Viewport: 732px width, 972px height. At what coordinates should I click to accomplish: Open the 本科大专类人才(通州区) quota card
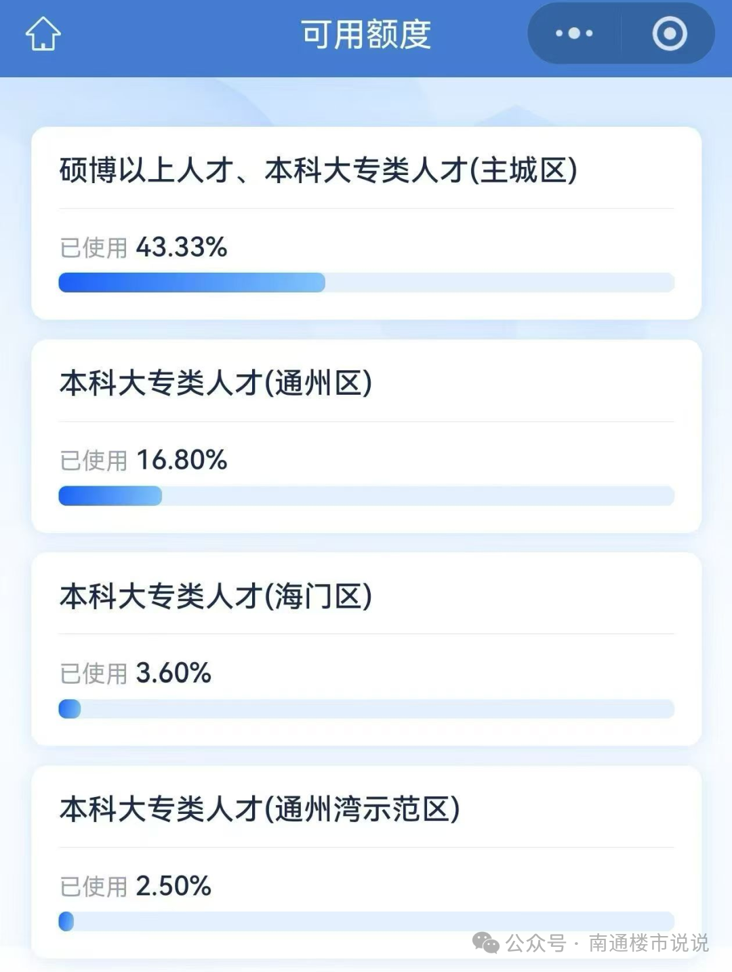point(216,383)
